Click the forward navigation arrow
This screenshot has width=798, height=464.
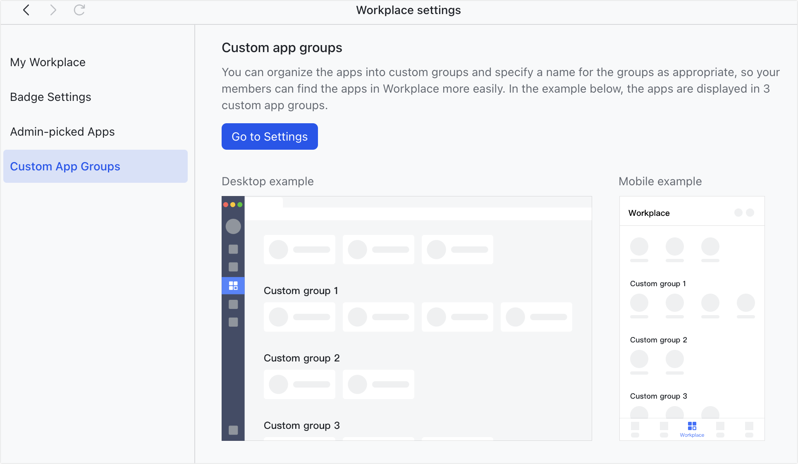[53, 10]
